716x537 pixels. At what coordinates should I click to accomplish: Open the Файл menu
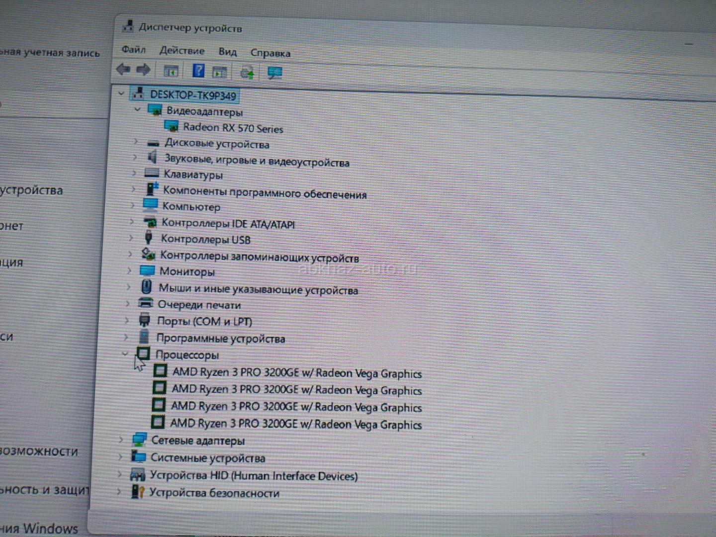point(133,50)
